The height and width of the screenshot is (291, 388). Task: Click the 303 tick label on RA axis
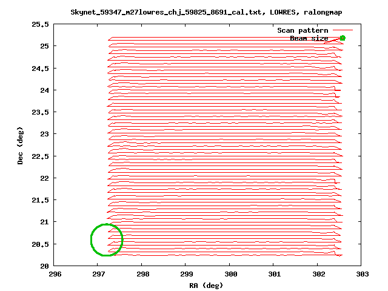pyautogui.click(x=361, y=273)
